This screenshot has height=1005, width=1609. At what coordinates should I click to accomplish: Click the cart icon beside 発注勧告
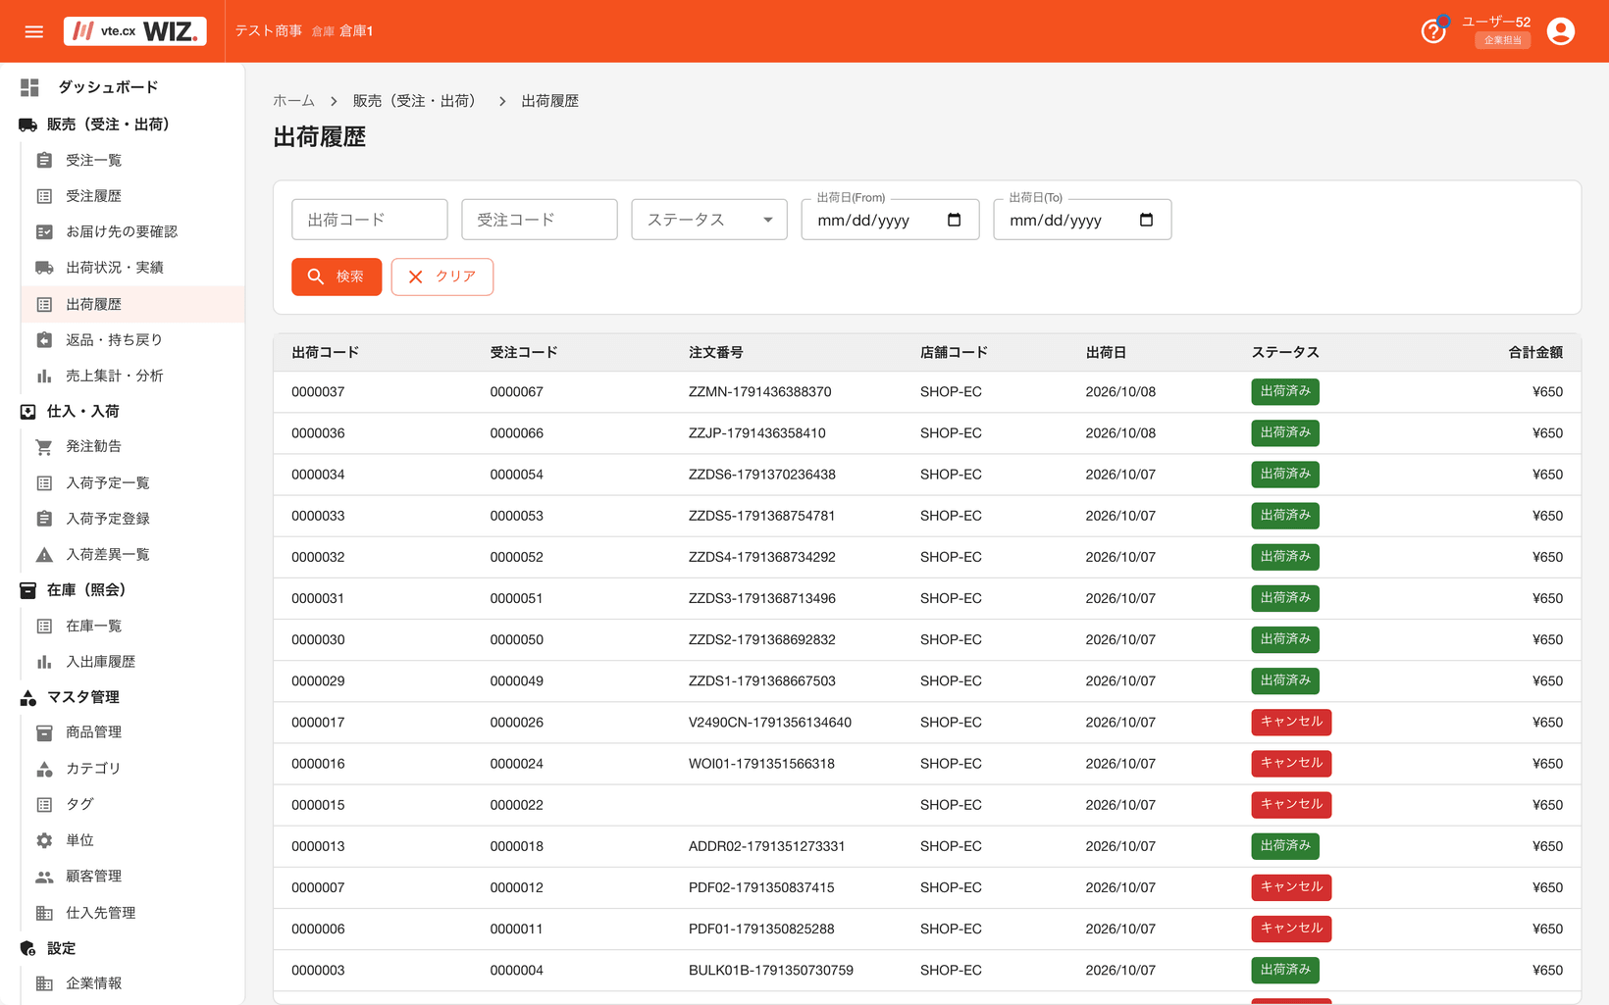tap(44, 447)
